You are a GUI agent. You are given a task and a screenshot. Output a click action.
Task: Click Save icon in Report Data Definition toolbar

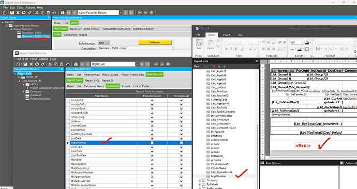(x=25, y=64)
